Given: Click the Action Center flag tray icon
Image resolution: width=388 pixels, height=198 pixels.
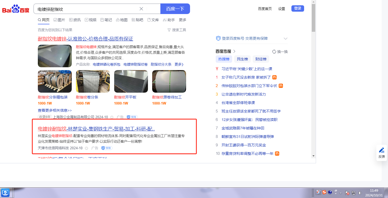Looking at the screenshot, I should (348, 193).
